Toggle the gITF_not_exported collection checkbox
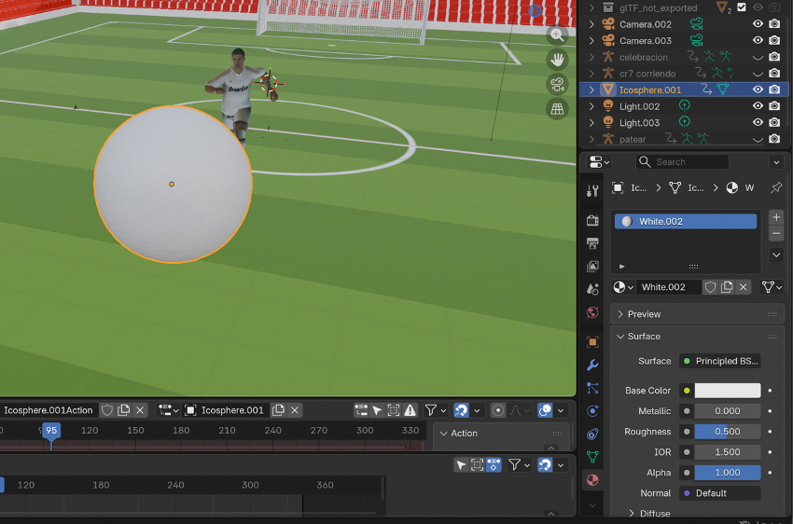This screenshot has height=524, width=793. (x=742, y=7)
